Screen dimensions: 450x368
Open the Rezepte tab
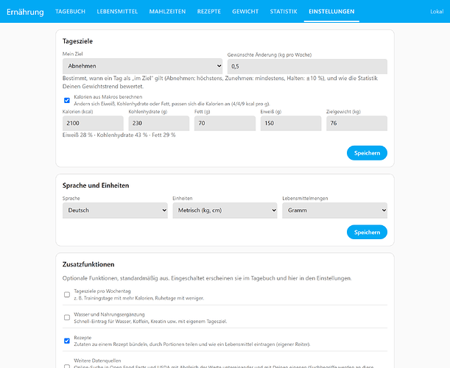209,12
